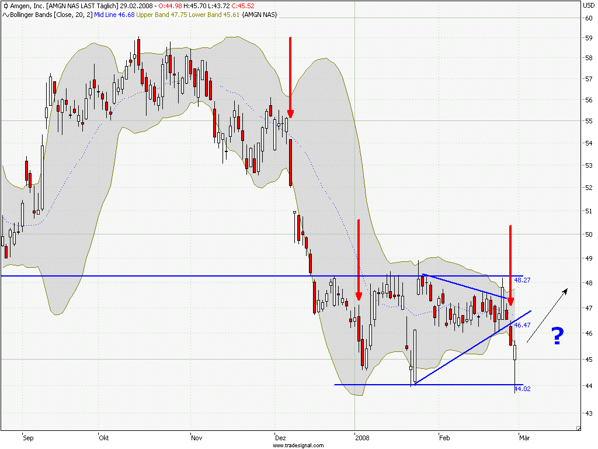Click the resize grip at chart corner
This screenshot has height=449, width=598.
click(x=578, y=429)
